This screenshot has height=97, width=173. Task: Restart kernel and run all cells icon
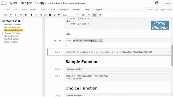(x=59, y=15)
